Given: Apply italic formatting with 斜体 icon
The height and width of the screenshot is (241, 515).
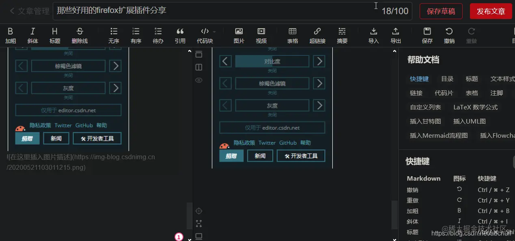Looking at the screenshot, I should pos(32,35).
